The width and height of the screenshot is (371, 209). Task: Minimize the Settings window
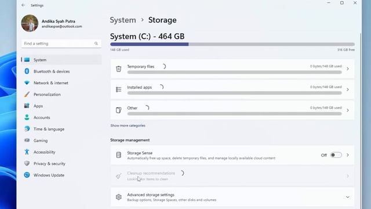click(329, 3)
